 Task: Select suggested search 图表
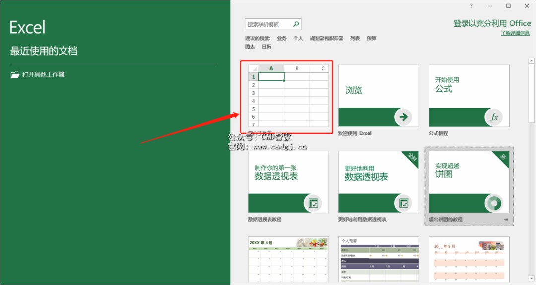[x=250, y=47]
